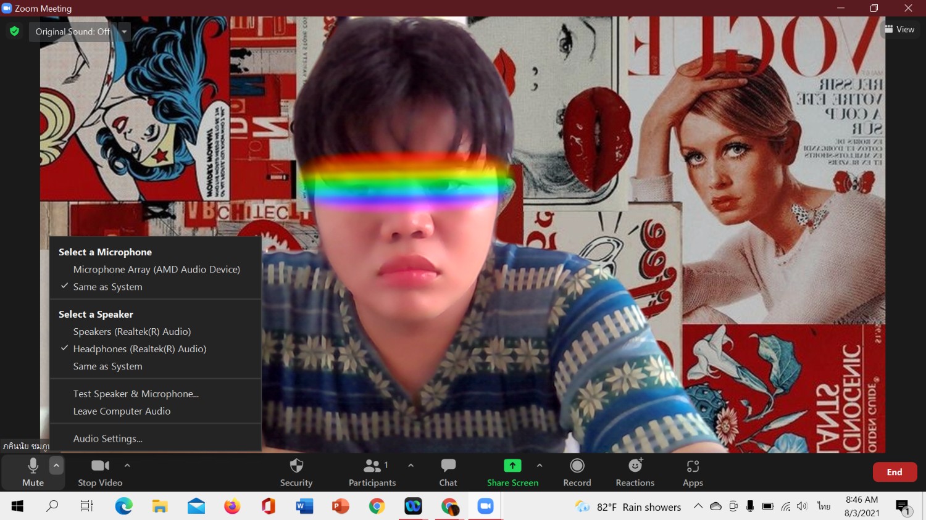
Task: Open volume control in system tray
Action: (802, 506)
